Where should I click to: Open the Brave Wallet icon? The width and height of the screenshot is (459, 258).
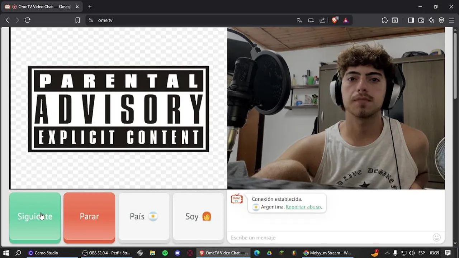pos(421,20)
